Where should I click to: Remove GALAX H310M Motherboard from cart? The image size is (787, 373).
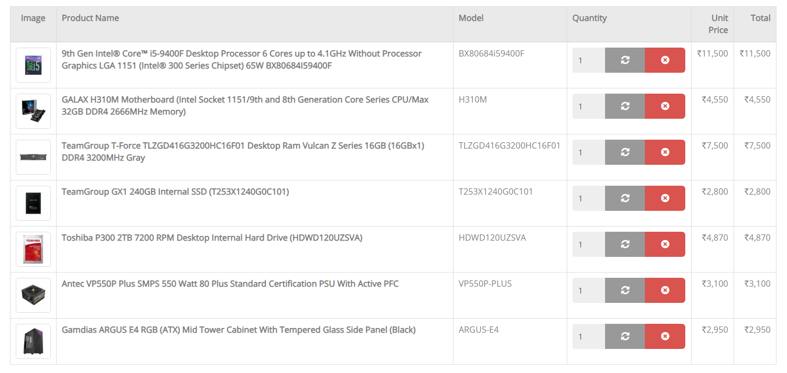pos(665,106)
